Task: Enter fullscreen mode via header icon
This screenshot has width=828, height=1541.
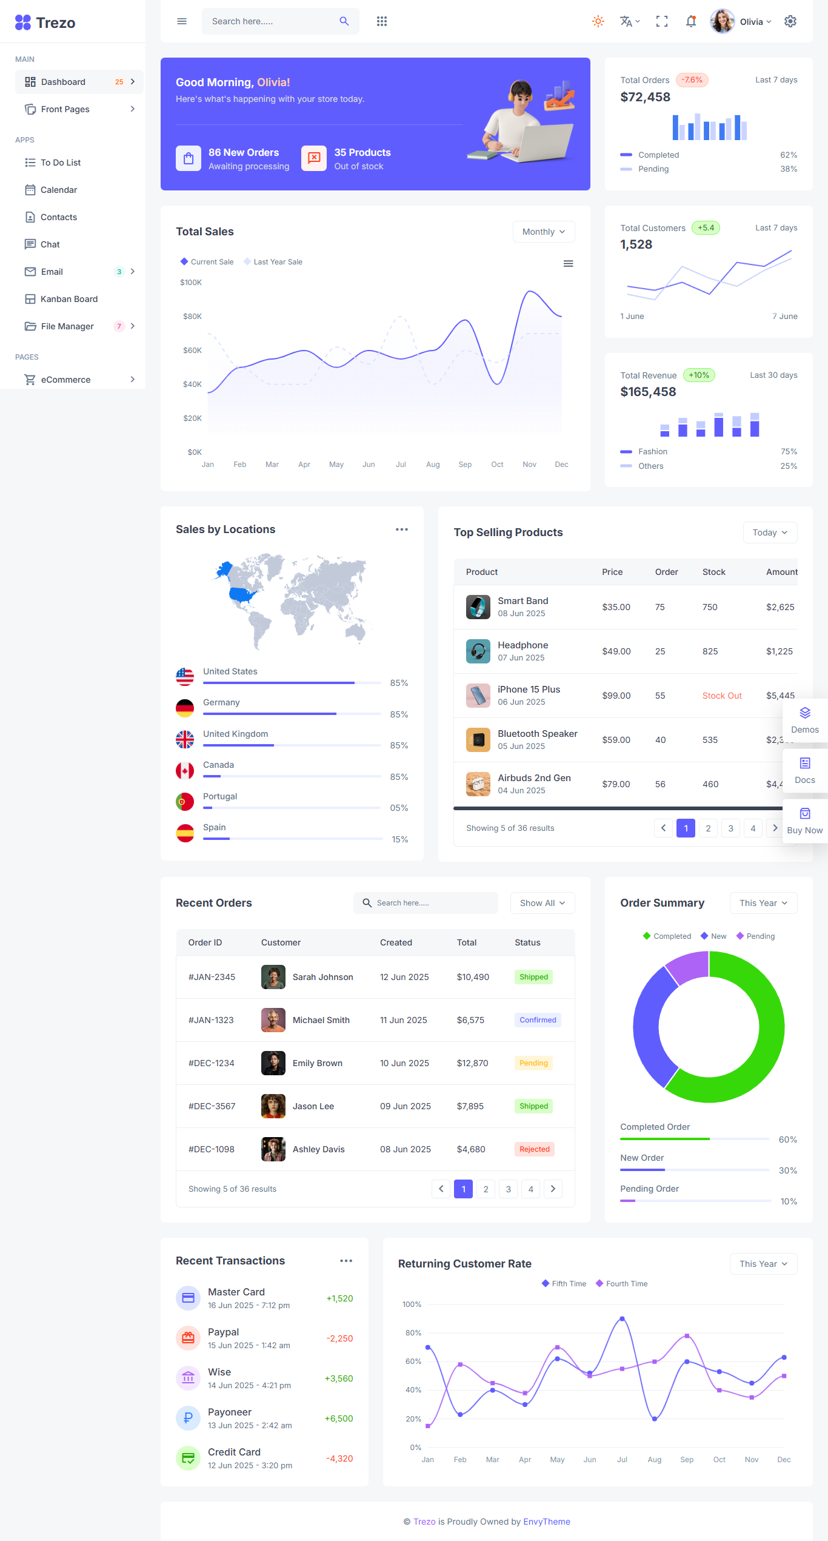Action: (662, 21)
